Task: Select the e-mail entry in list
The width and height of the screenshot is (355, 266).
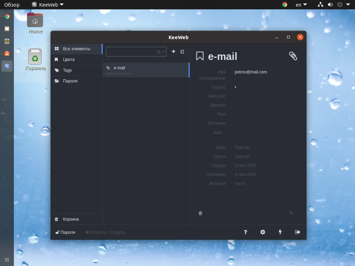Action: coord(146,70)
